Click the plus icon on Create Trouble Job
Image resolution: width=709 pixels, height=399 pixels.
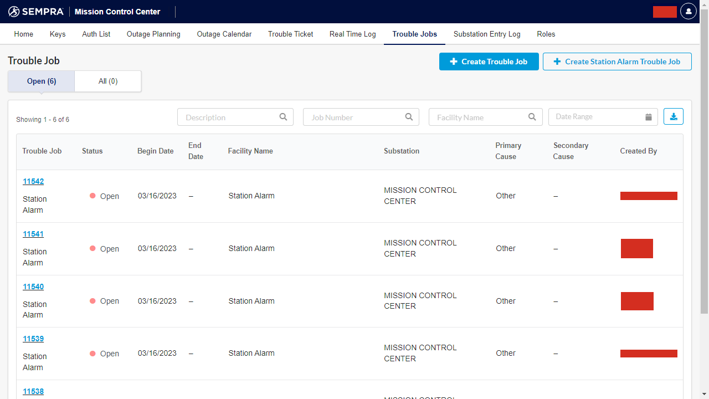pos(454,62)
